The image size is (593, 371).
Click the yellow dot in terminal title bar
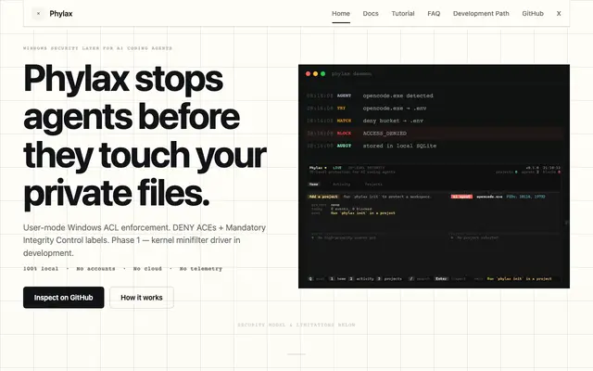coord(315,74)
